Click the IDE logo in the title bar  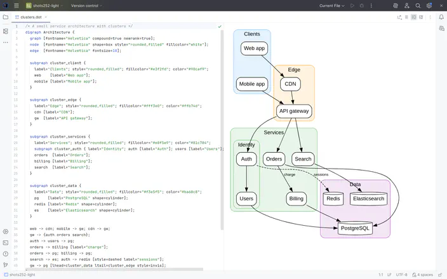(6, 6)
